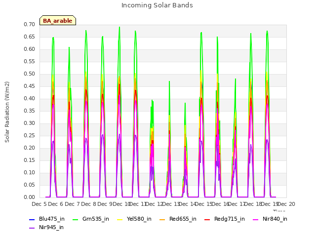316x237 pixels.
Task: Click the Dec 5 x-axis label
Action: click(x=39, y=204)
